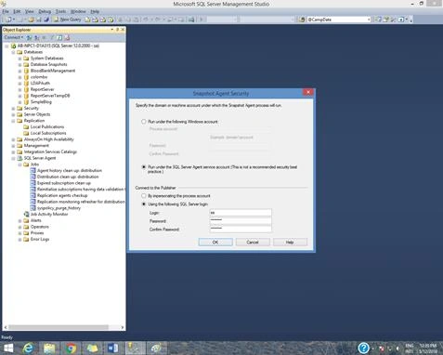Open the Tools menu
443x355 pixels.
tap(60, 11)
